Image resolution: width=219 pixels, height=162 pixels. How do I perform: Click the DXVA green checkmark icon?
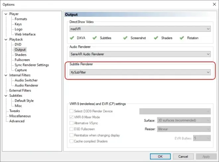(x=72, y=38)
